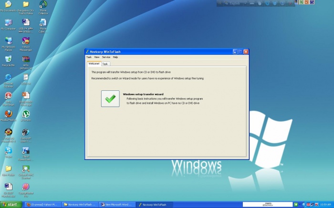The image size is (334, 208).
Task: Select Xilisoft PowerPoint converter icon
Action: [x=26, y=154]
